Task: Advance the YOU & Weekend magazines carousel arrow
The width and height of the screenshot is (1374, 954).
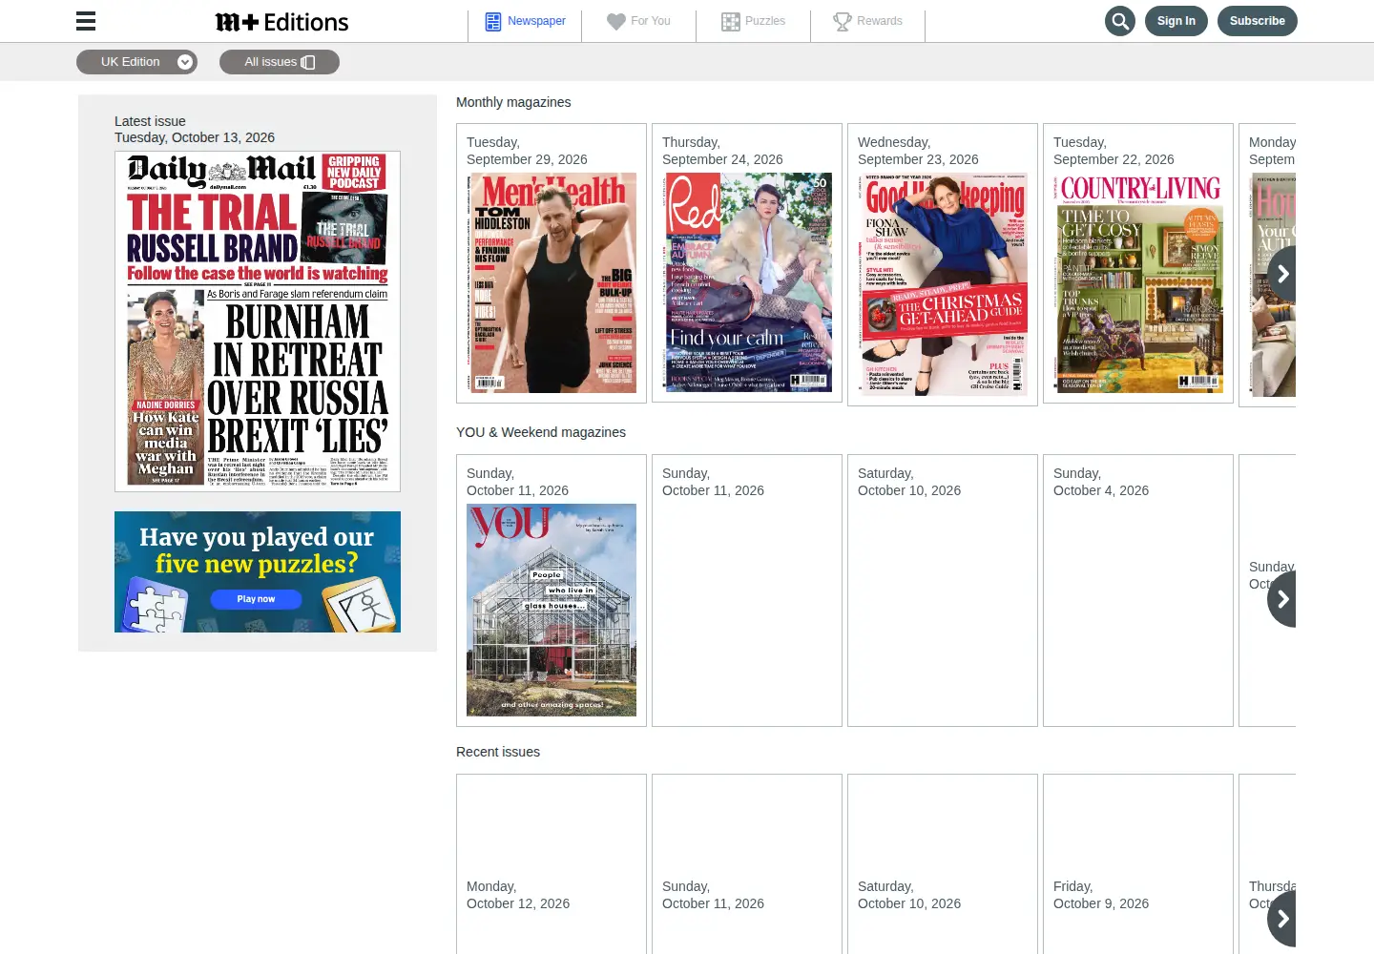Action: (1282, 599)
